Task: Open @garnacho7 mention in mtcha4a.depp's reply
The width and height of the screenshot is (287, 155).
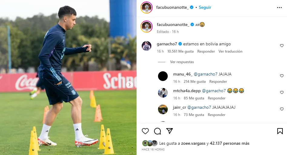Action: coord(214,91)
